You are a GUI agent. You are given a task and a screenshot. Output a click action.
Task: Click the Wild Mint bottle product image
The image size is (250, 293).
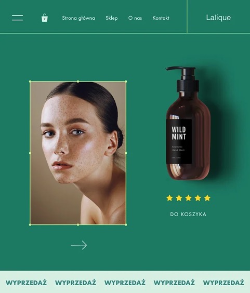click(x=187, y=123)
